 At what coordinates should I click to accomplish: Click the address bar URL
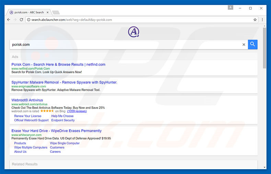pos(72,20)
